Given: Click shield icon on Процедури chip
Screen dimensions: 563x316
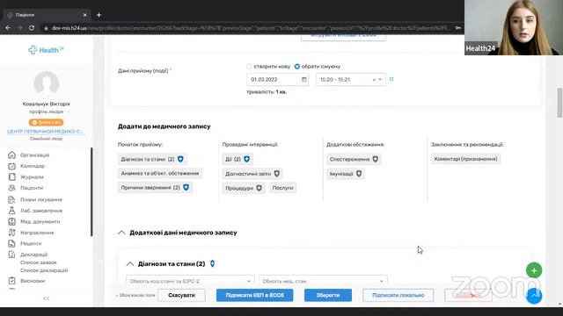Looking at the screenshot, I should click(x=259, y=188).
